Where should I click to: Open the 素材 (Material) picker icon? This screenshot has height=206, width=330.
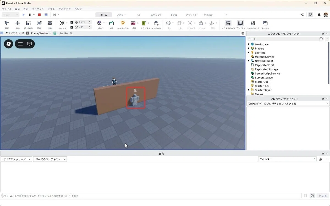(168, 23)
